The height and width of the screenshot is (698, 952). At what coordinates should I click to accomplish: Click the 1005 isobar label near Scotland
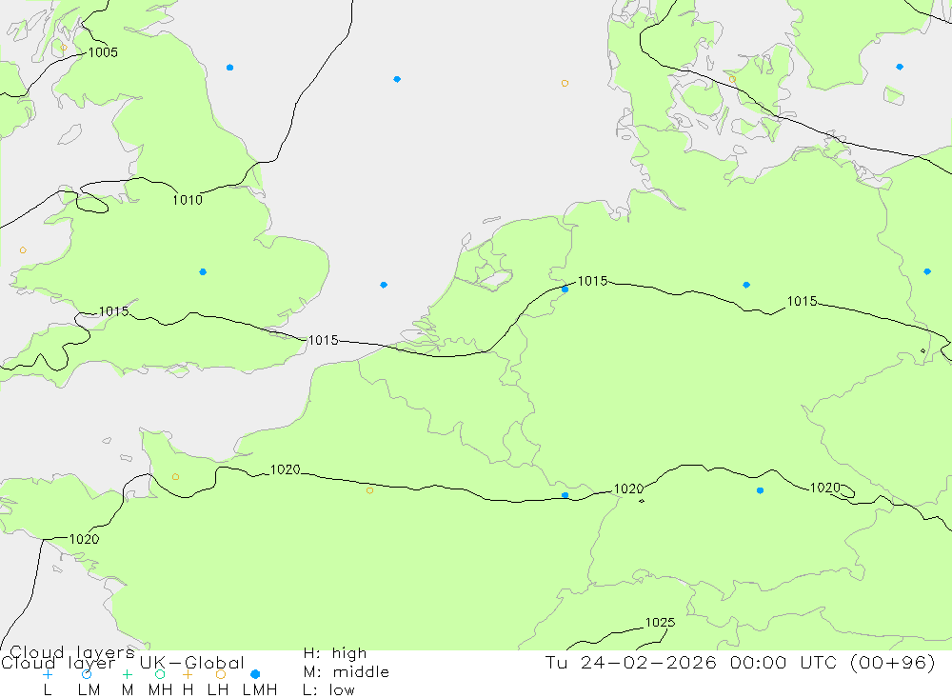click(x=103, y=52)
